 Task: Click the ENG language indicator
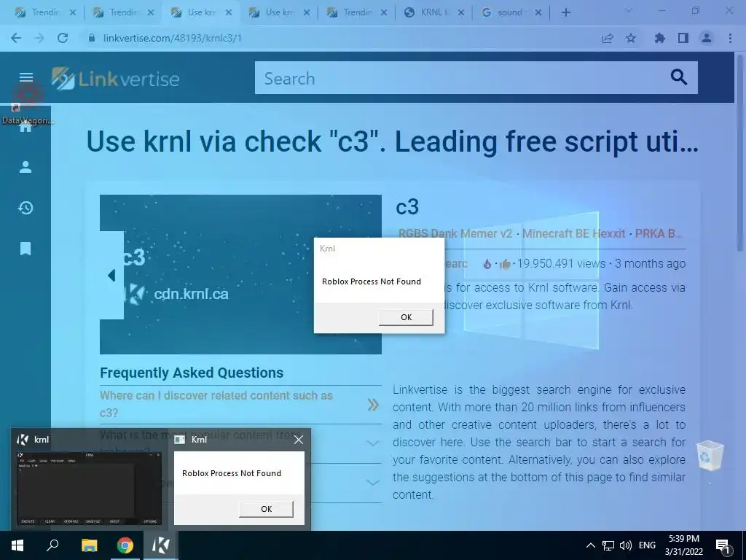click(x=647, y=545)
